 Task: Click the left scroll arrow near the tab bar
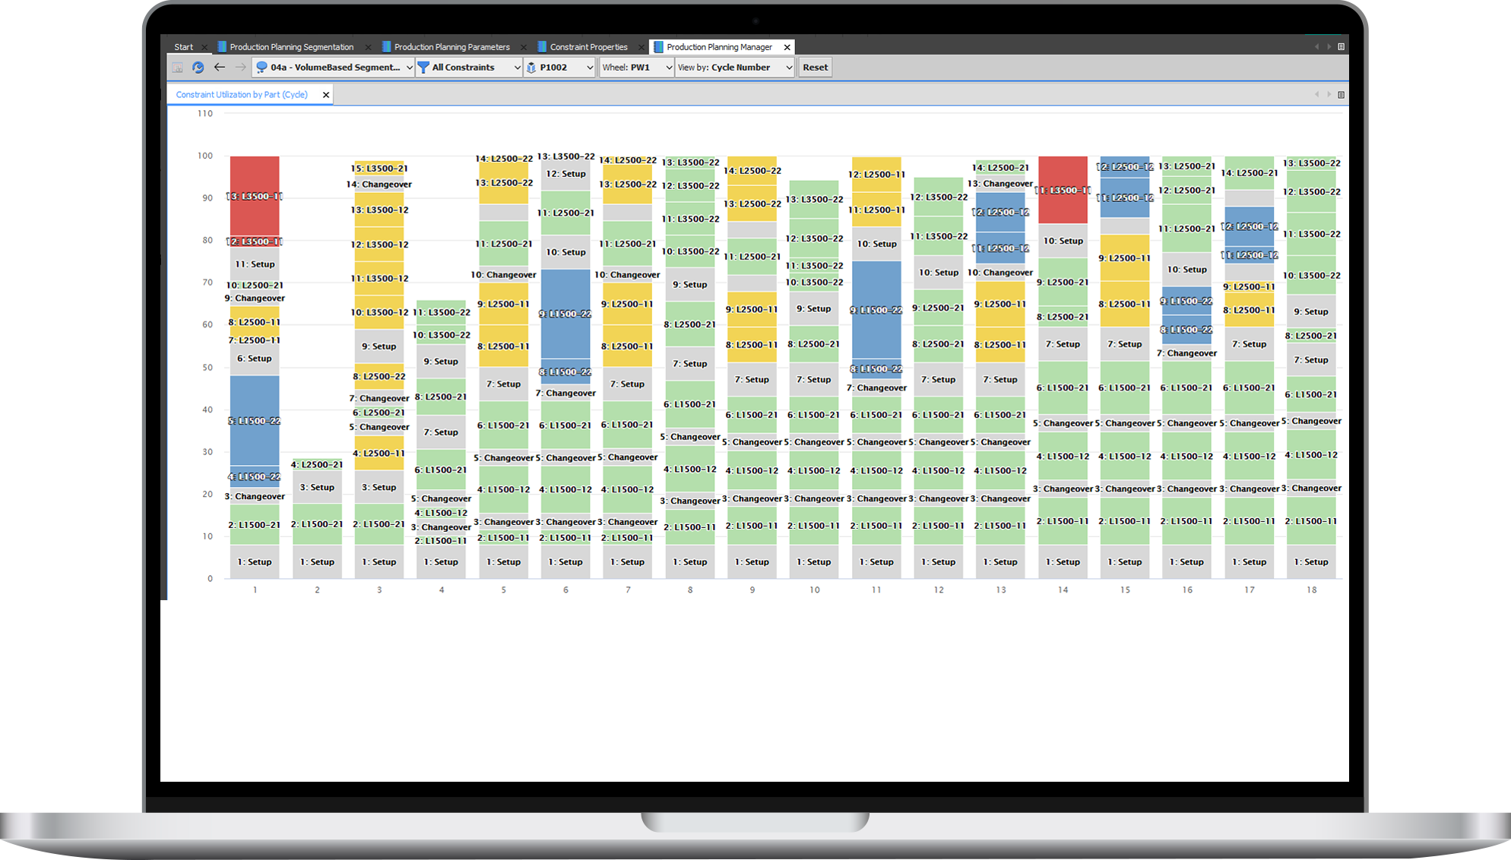1317,47
